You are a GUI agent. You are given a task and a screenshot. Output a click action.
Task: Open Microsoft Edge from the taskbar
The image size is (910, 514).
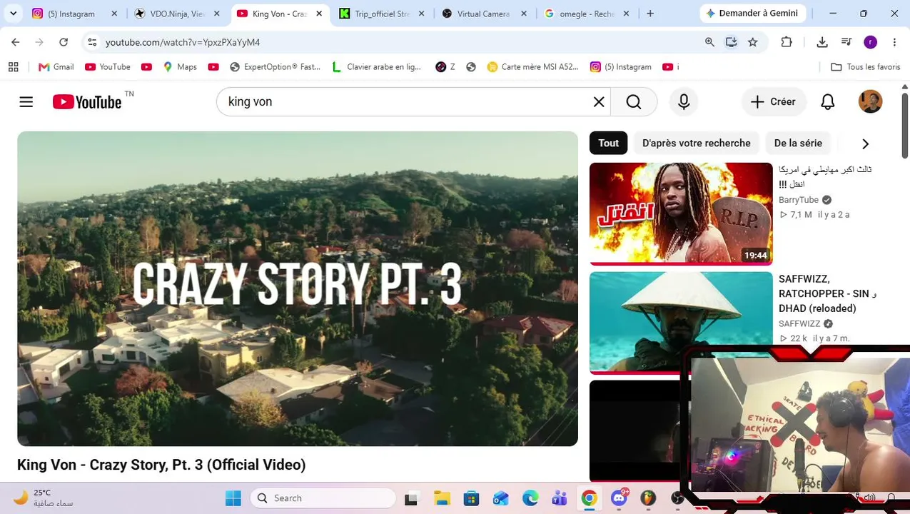click(530, 498)
